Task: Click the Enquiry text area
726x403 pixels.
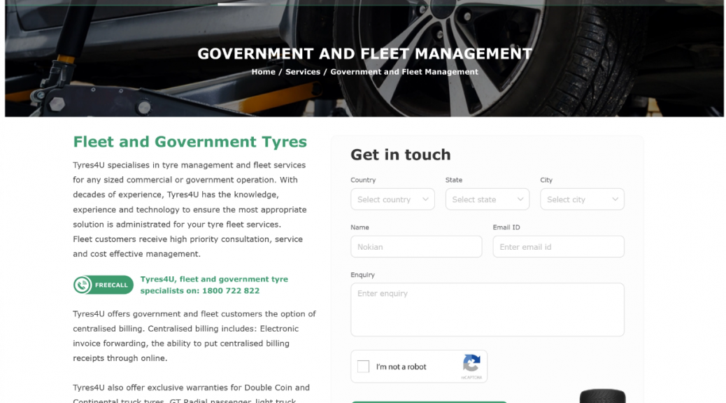Action: (x=487, y=309)
